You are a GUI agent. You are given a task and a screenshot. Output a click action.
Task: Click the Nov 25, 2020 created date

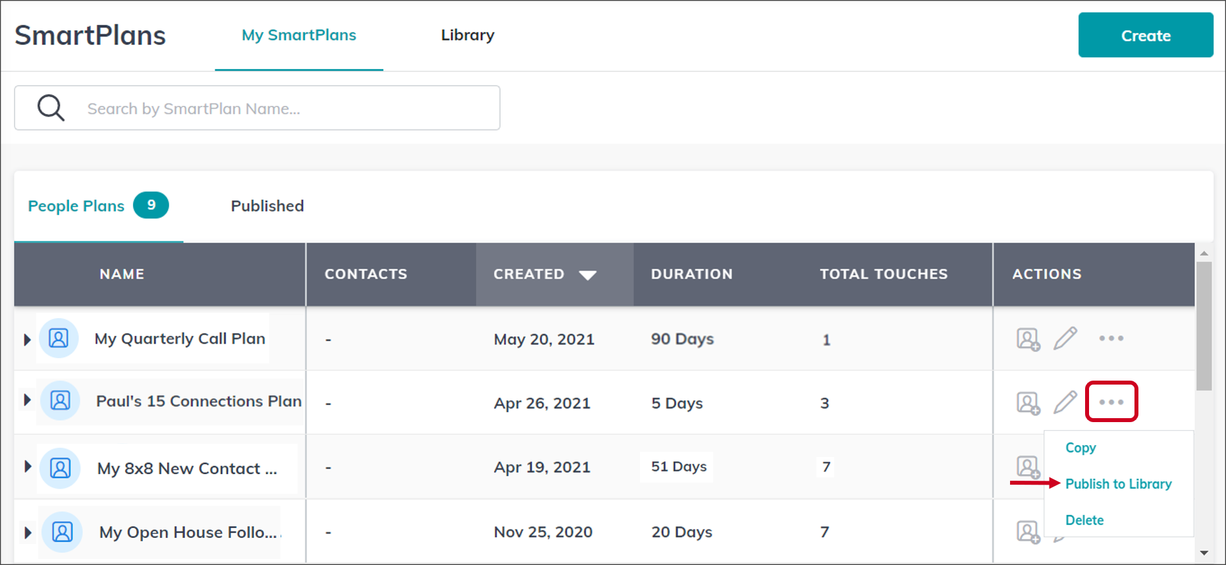tap(543, 531)
